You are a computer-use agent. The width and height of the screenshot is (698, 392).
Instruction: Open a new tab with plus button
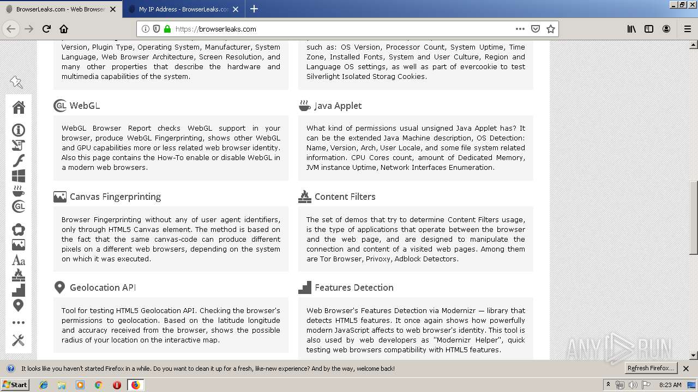[x=254, y=9]
